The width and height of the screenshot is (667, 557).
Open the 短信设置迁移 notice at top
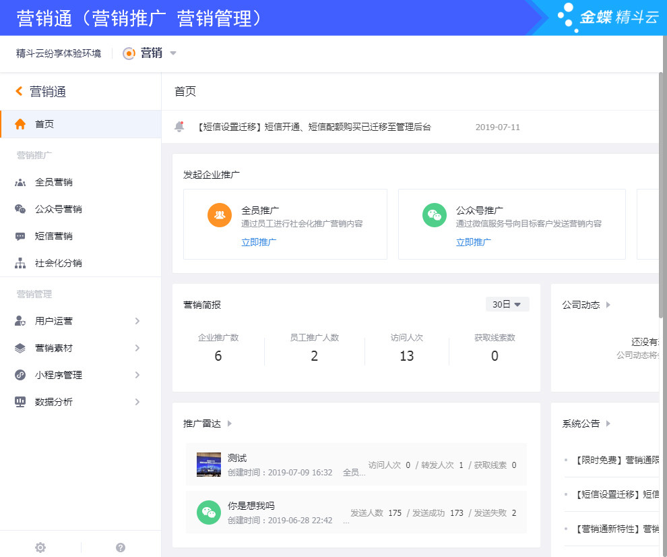[x=314, y=127]
